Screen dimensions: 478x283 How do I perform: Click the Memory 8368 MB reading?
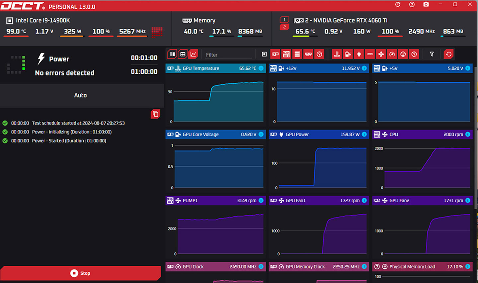click(x=250, y=31)
